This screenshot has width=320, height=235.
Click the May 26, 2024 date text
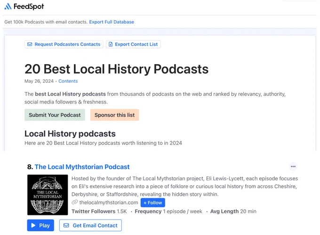click(x=39, y=81)
